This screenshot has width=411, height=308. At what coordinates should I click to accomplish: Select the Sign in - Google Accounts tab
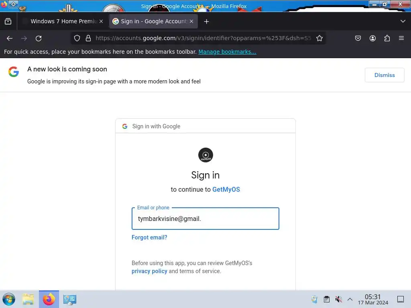click(x=153, y=21)
